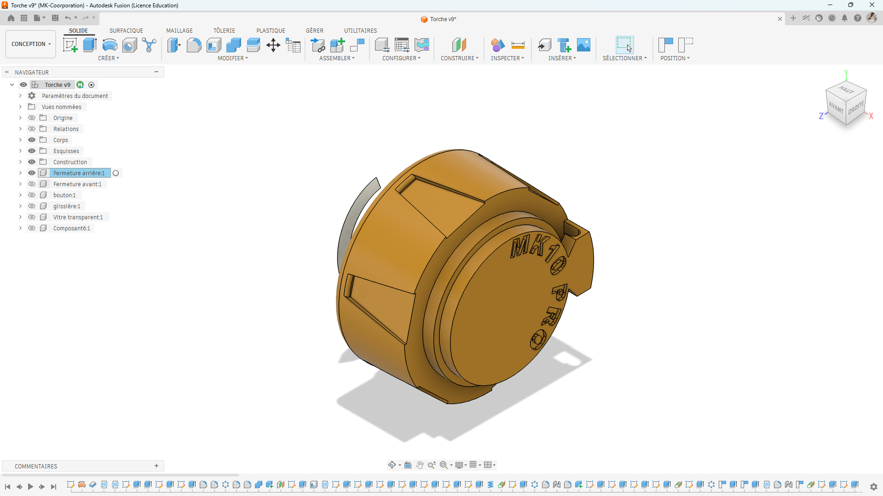Add a comment with the plus button
Viewport: 883px width, 496px height.
click(x=156, y=466)
